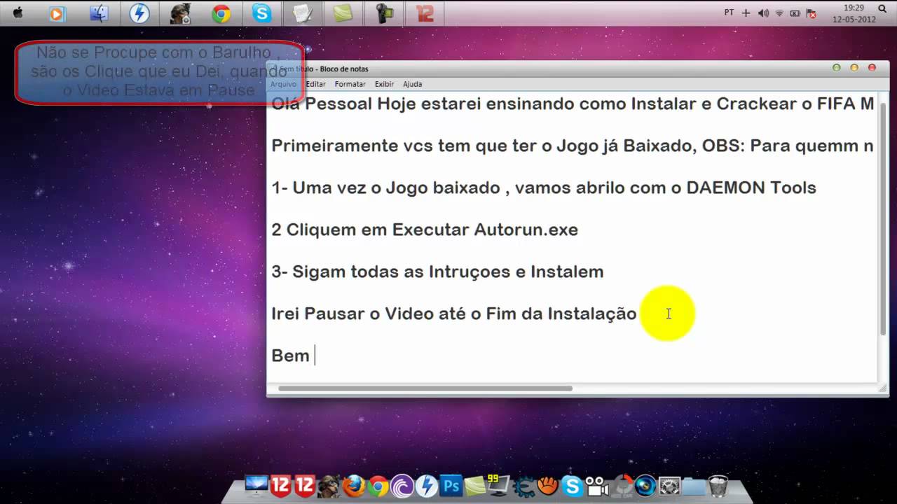The width and height of the screenshot is (897, 504).
Task: Open the Fraps 99 monitor icon
Action: tap(500, 486)
